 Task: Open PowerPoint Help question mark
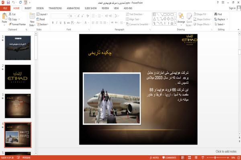tap(218, 3)
